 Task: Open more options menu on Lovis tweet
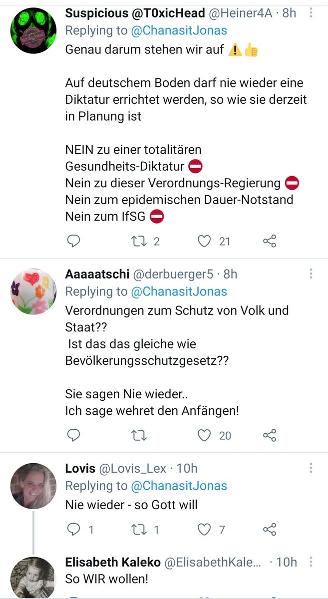[311, 468]
